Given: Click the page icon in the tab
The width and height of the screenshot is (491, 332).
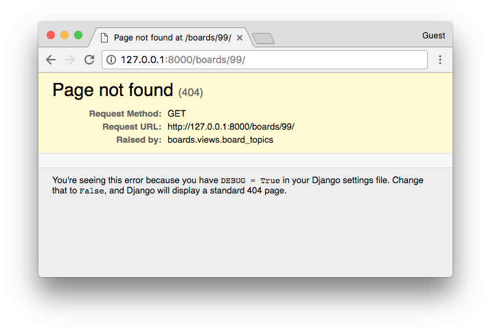Looking at the screenshot, I should [104, 38].
